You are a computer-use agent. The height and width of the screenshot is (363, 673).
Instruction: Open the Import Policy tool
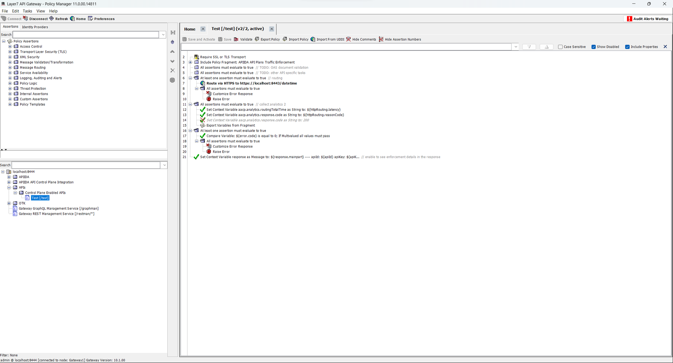tap(296, 39)
